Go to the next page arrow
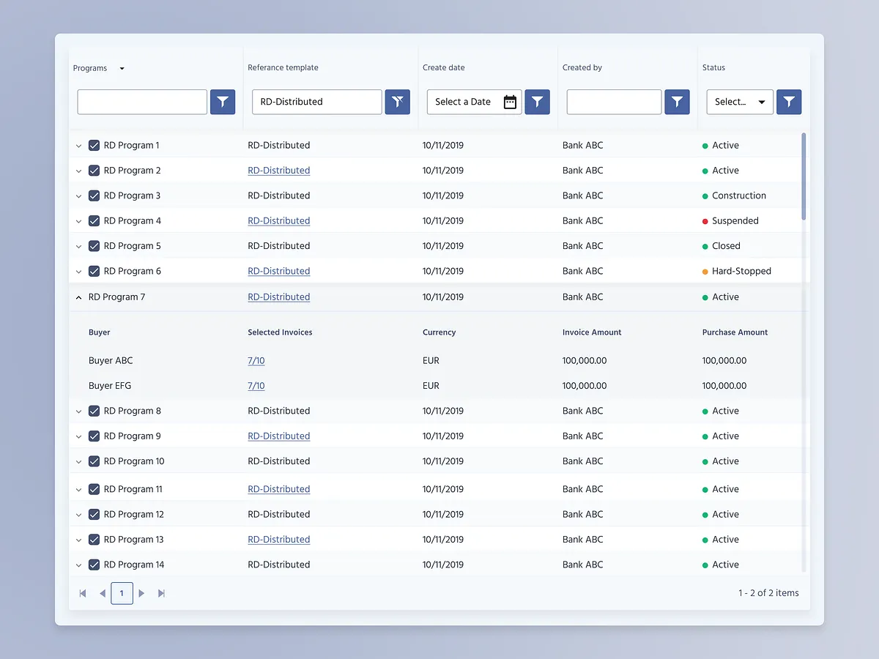The width and height of the screenshot is (879, 659). (141, 593)
